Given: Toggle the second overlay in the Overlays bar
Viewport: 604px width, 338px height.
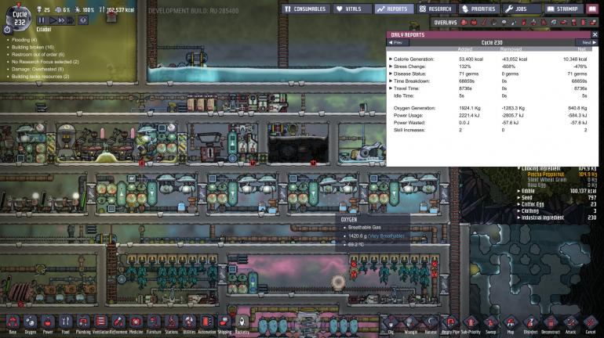Looking at the screenshot, I should pyautogui.click(x=474, y=22).
